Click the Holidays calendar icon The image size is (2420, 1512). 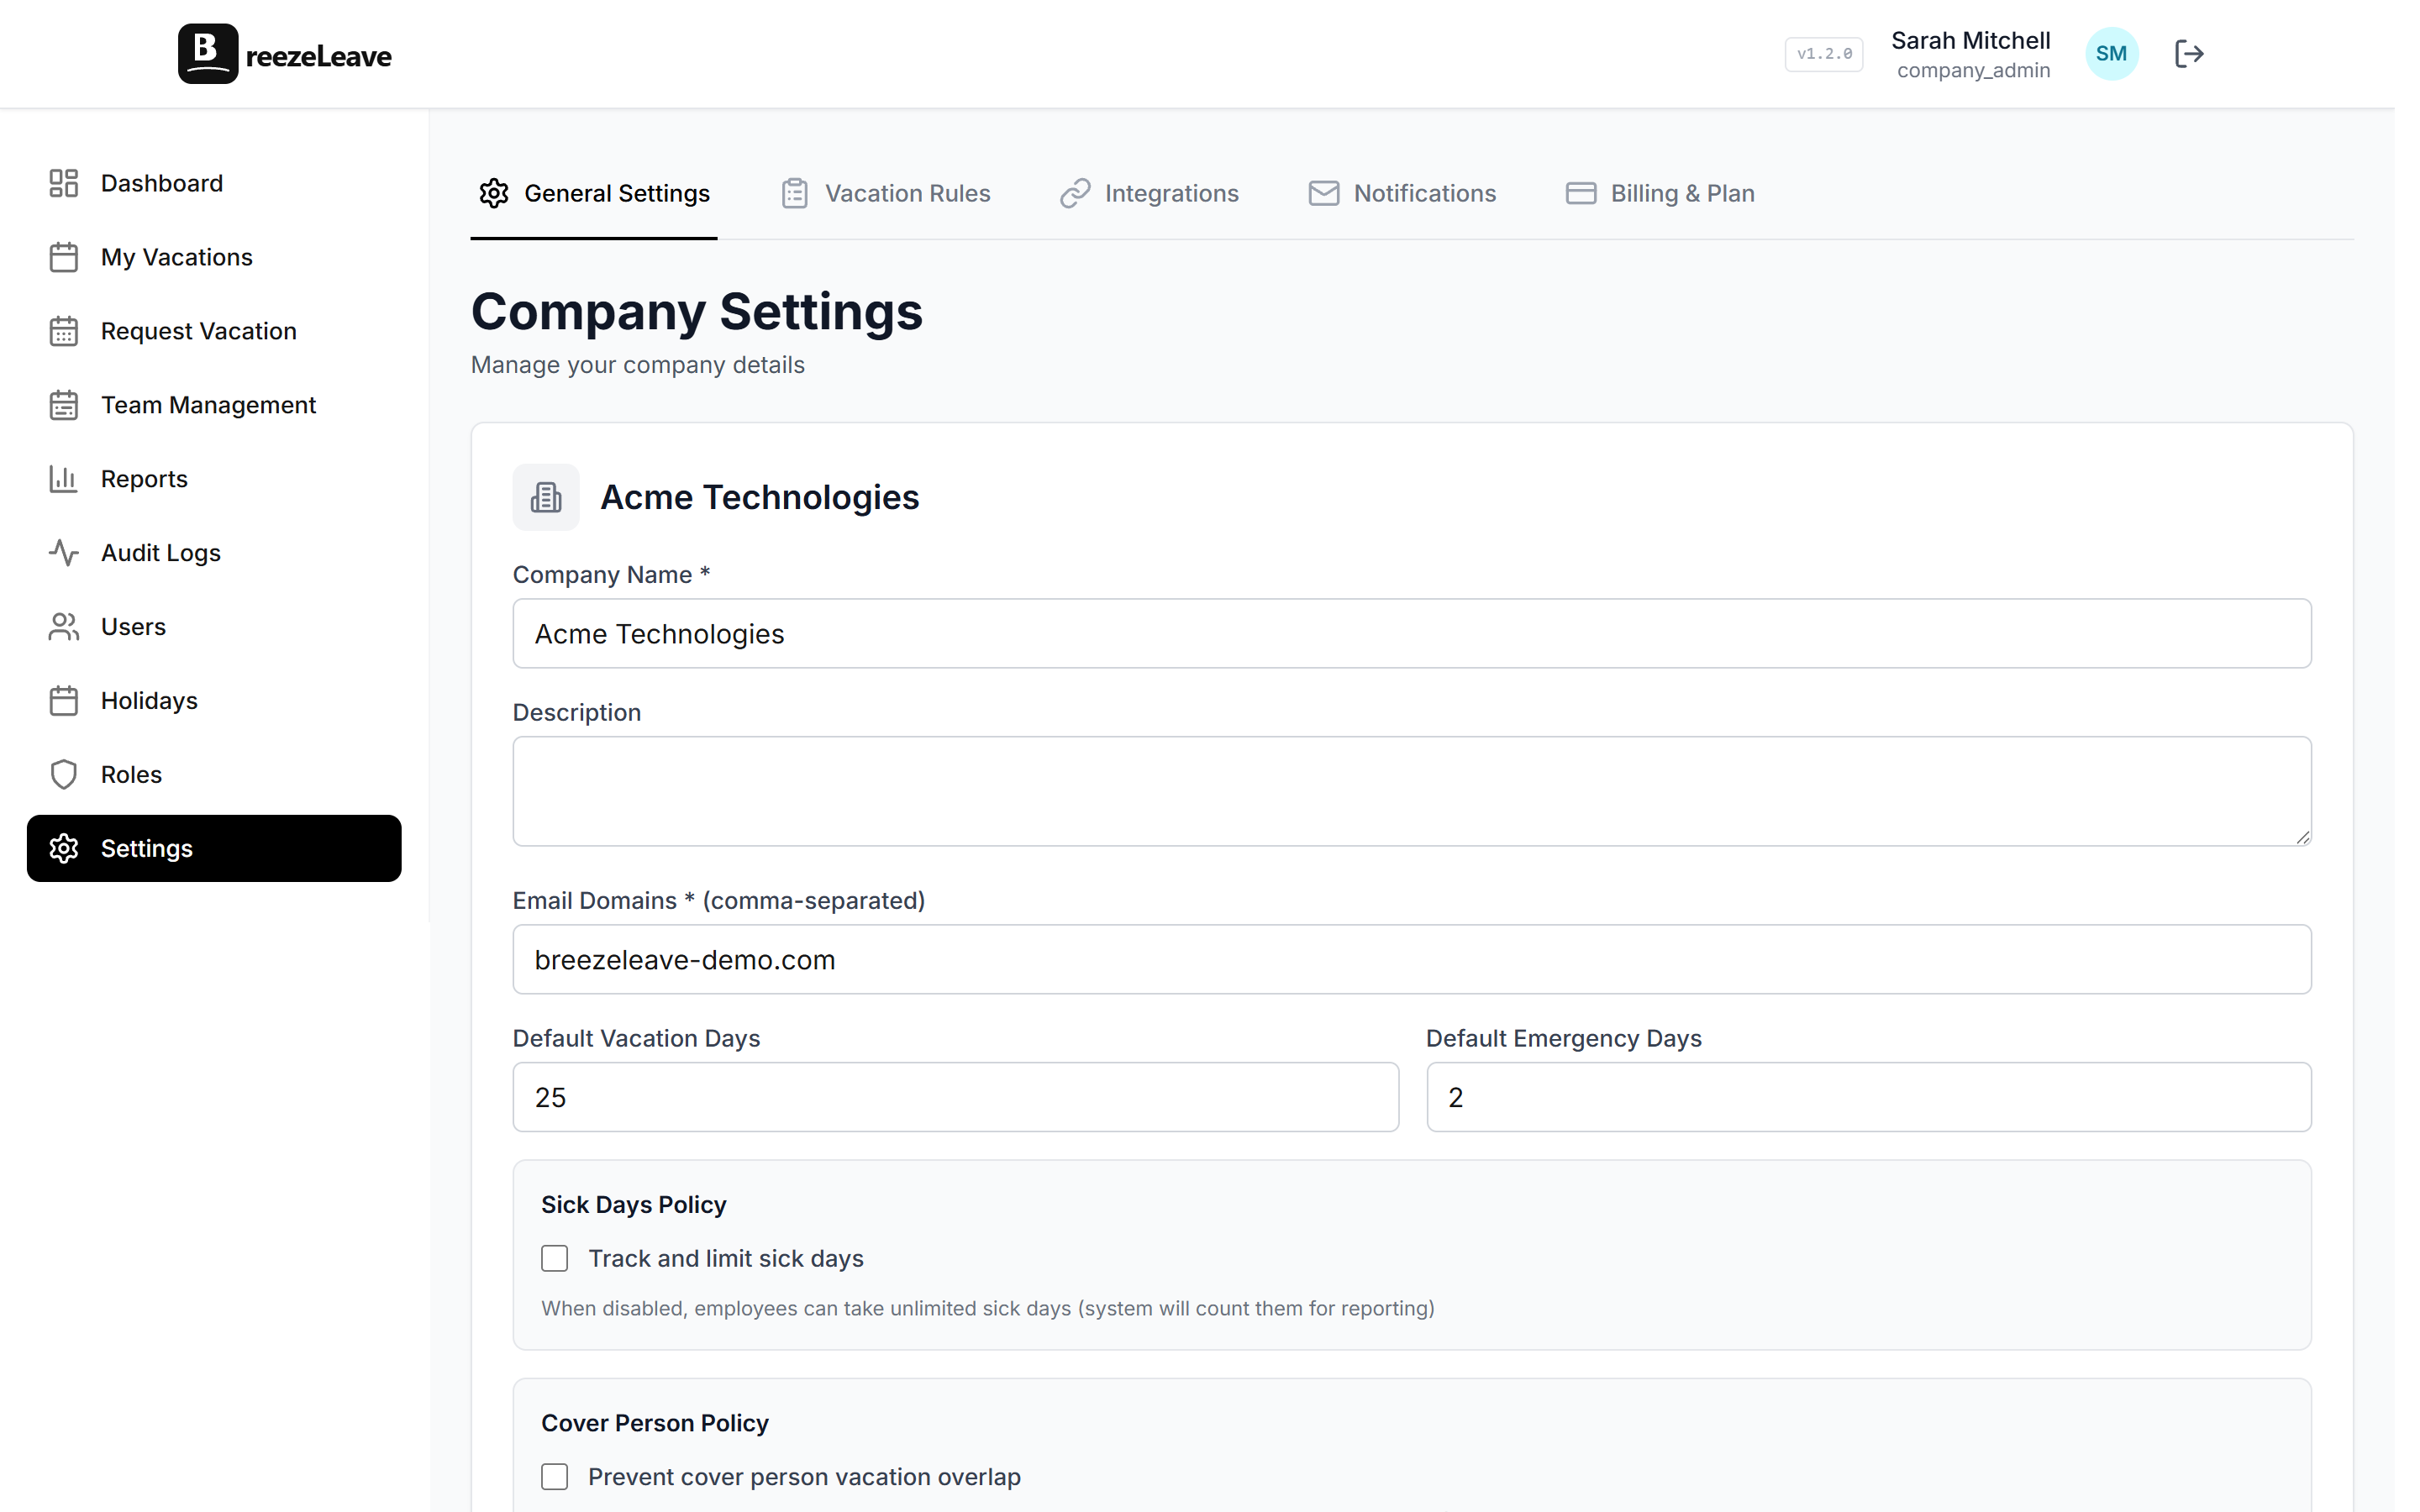tap(64, 701)
